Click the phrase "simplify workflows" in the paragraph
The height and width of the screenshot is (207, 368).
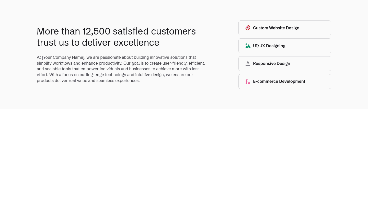(54, 63)
